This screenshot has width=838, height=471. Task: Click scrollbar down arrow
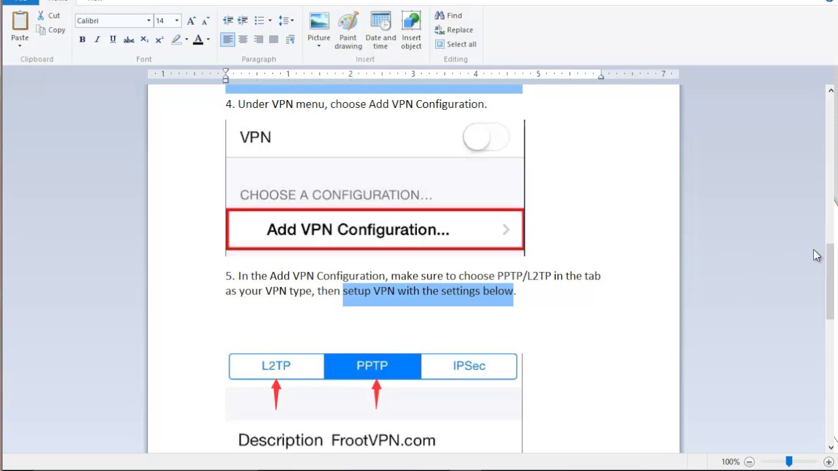(831, 447)
